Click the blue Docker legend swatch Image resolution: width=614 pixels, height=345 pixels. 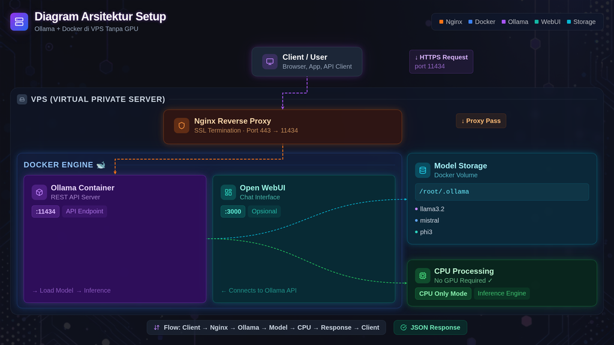point(470,22)
